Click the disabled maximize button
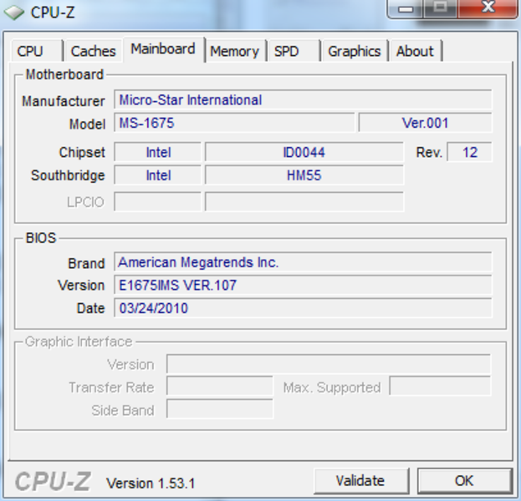521x501 pixels. click(x=441, y=8)
